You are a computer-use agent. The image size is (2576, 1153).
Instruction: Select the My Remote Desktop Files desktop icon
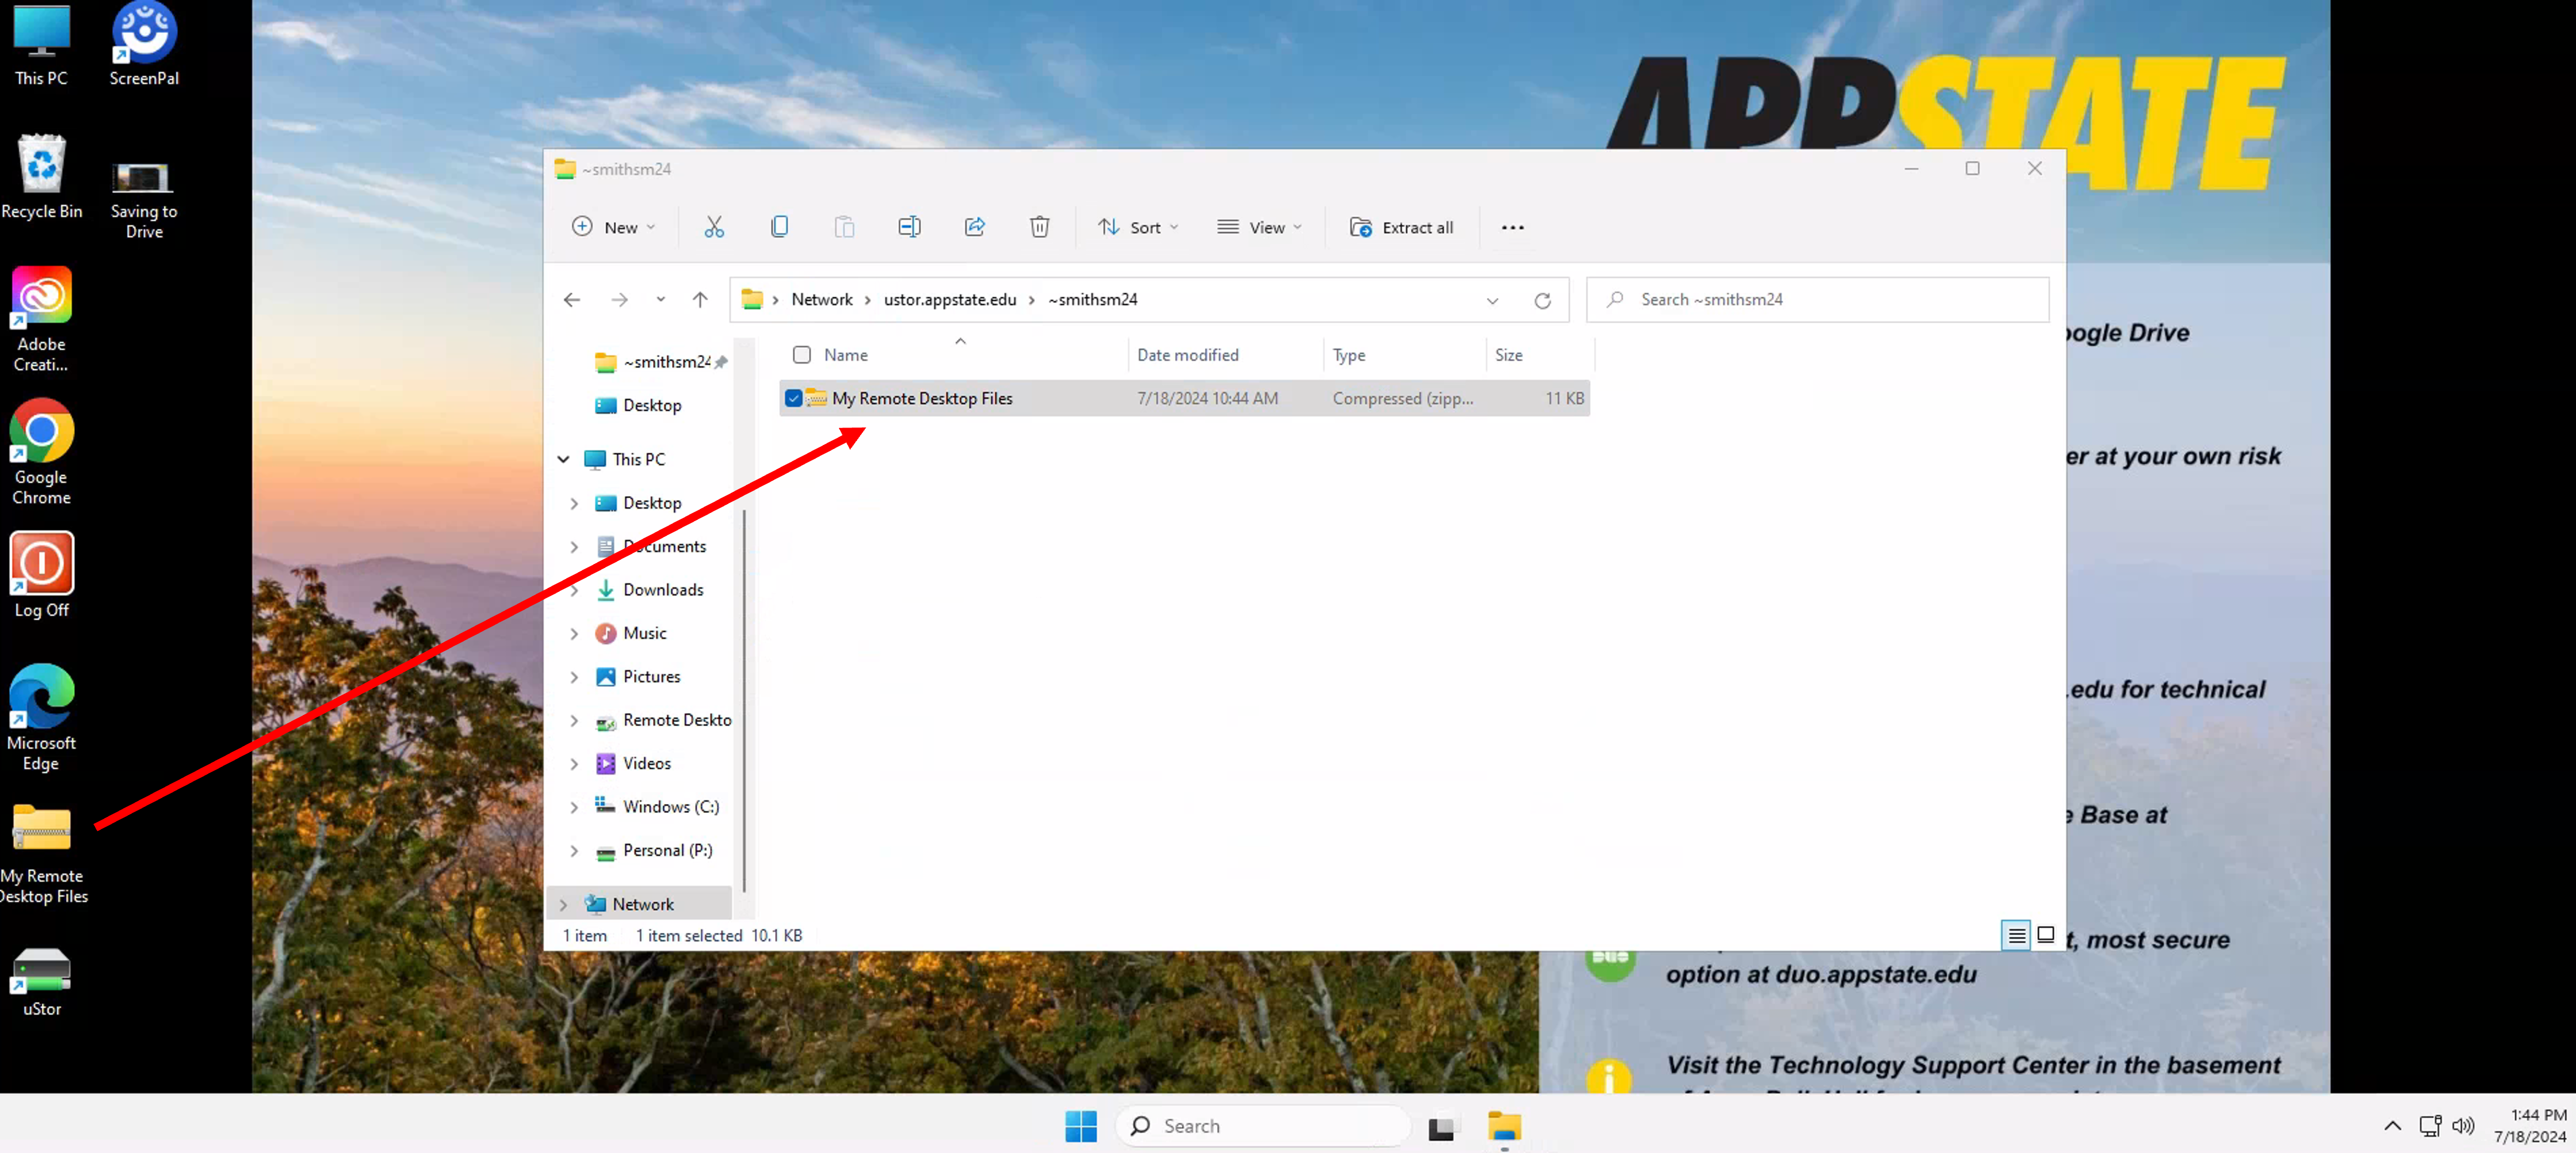point(42,854)
